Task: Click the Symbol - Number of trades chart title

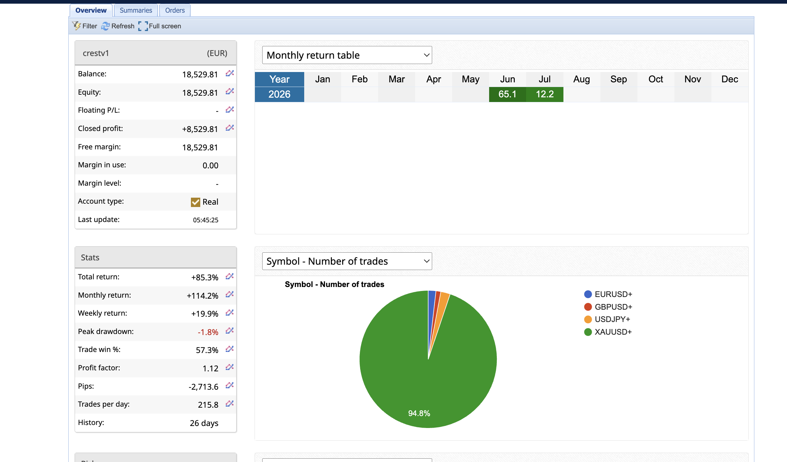Action: tap(335, 284)
